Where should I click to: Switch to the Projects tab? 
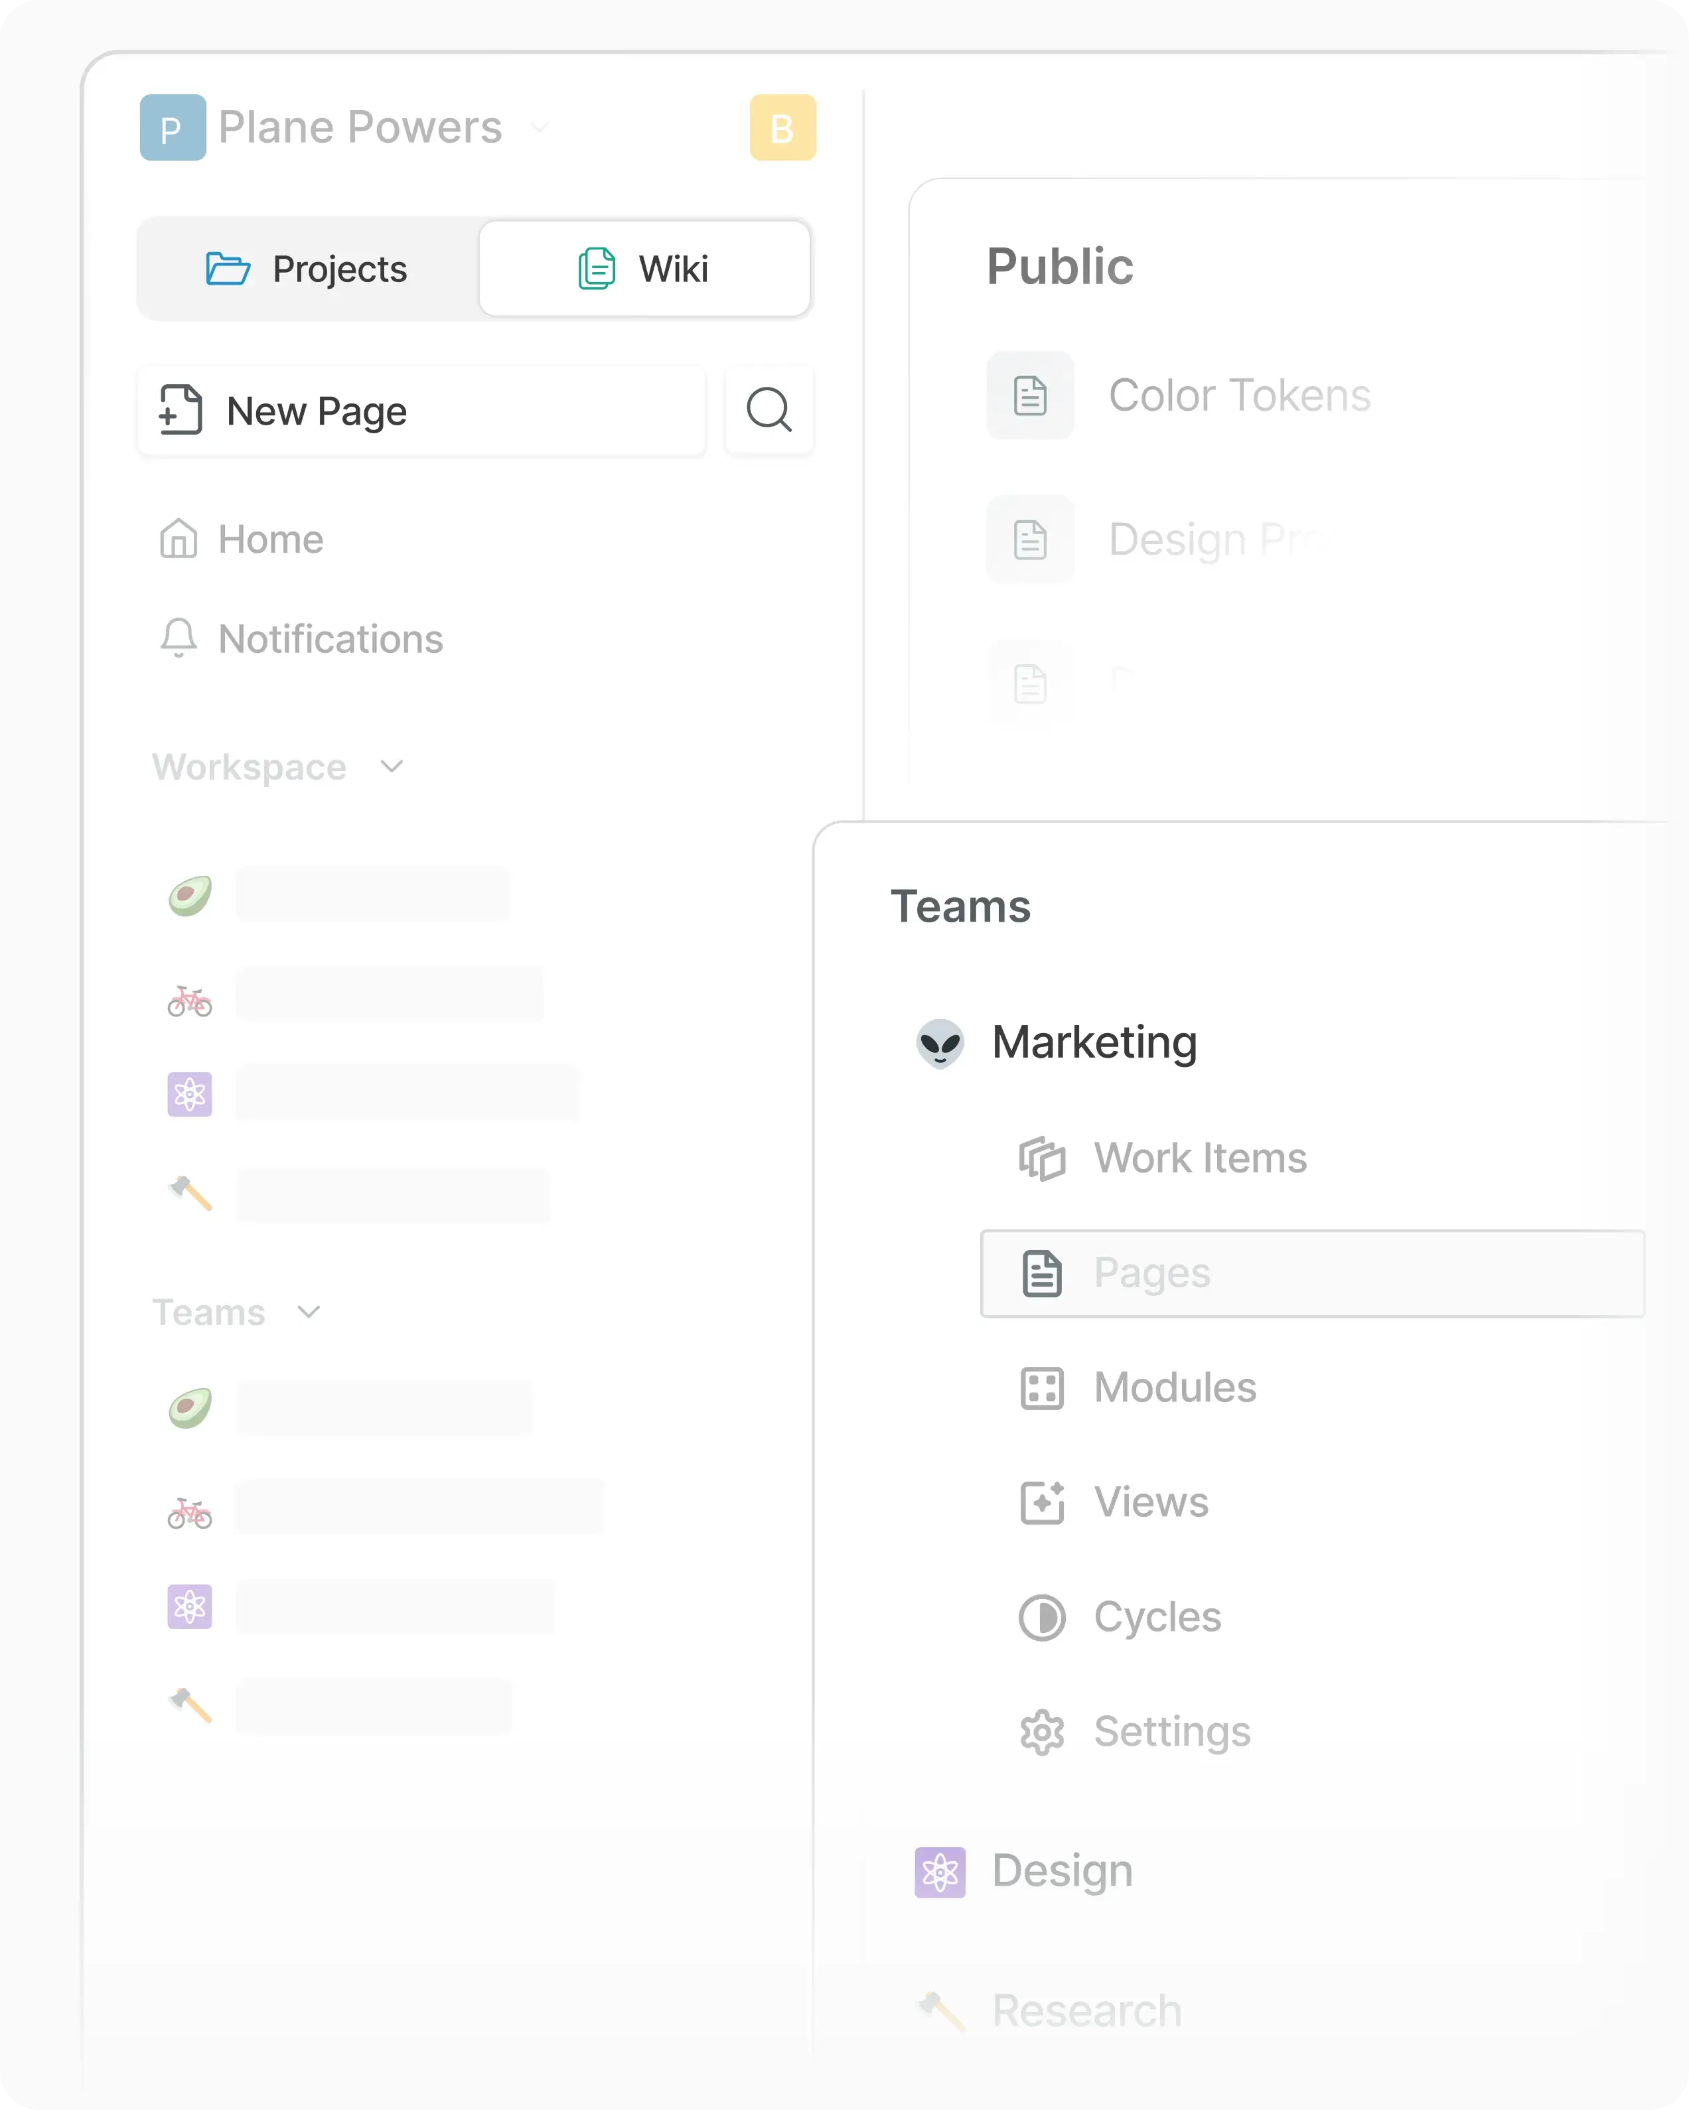307,269
